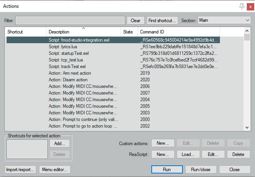Viewport: 255px width, 177px height.
Task: Click the Find shortcut button
Action: coord(162,21)
